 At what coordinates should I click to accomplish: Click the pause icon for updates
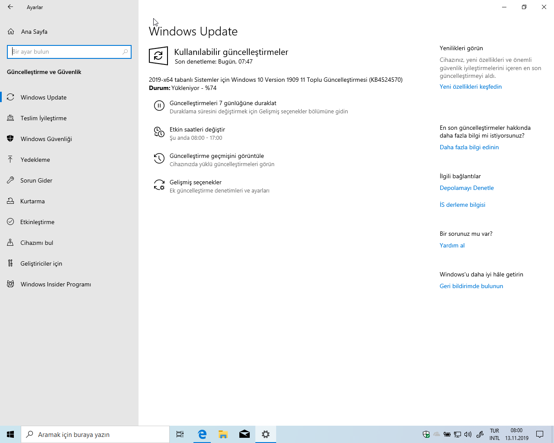pos(159,106)
